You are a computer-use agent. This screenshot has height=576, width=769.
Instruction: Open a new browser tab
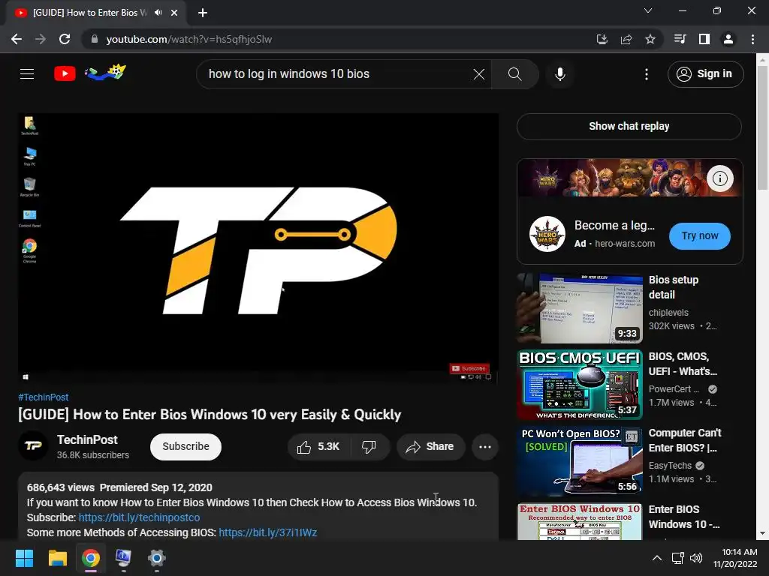tap(202, 13)
